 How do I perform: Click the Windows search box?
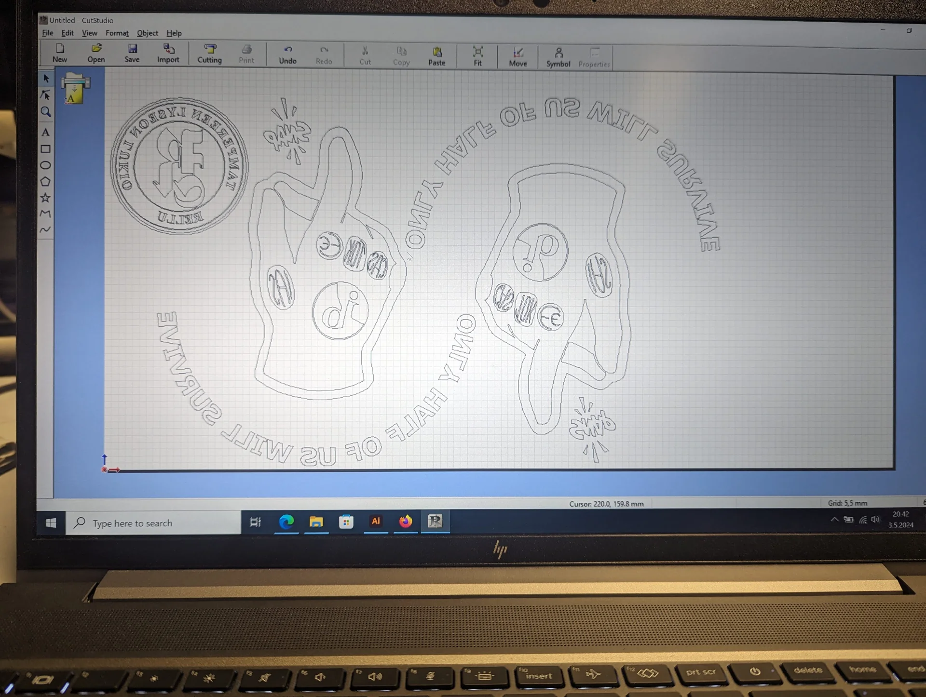pyautogui.click(x=153, y=523)
